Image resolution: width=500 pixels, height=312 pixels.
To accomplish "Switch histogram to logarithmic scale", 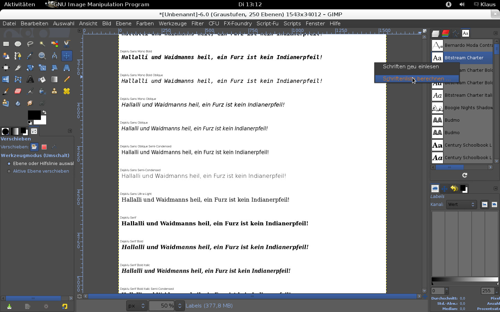I will point(494,205).
